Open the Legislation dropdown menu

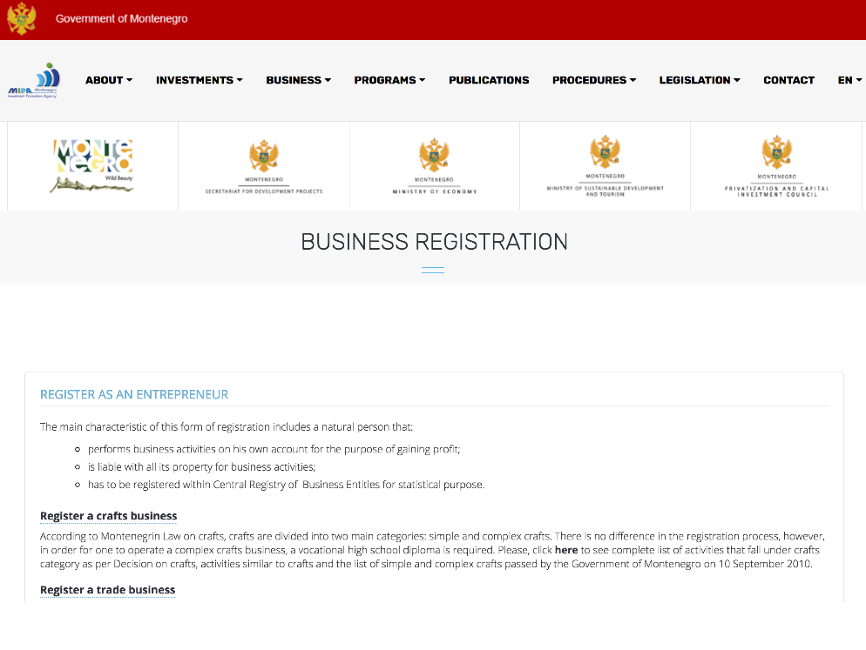point(699,80)
